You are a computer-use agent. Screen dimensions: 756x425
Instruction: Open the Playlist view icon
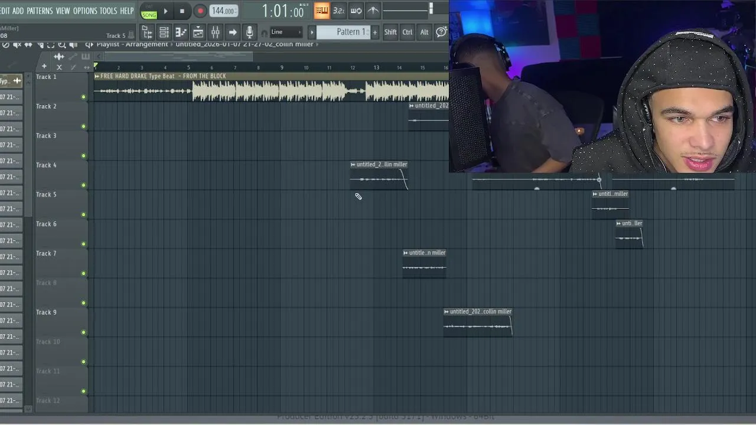[198, 32]
